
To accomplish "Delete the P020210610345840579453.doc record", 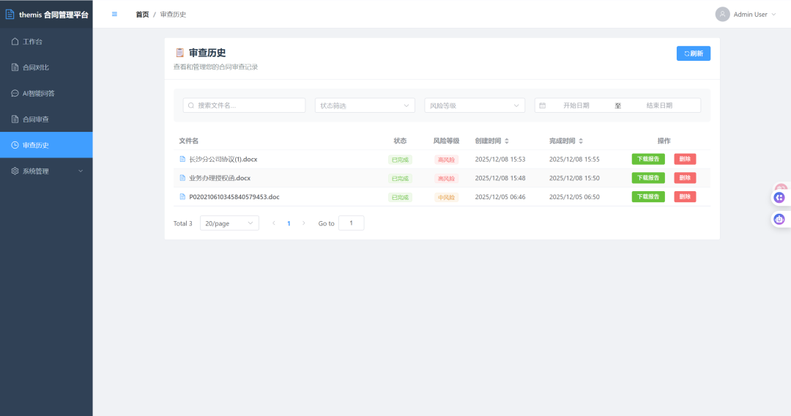I will tap(685, 197).
